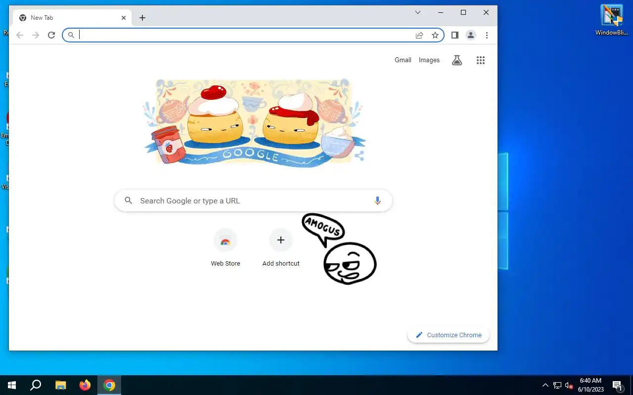Minimize the Chrome window
The width and height of the screenshot is (633, 395).
pyautogui.click(x=441, y=12)
